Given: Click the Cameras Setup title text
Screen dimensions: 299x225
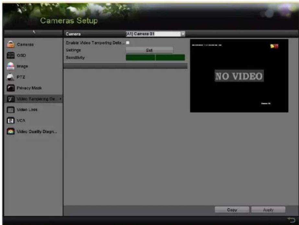Looking at the screenshot, I should 69,21.
